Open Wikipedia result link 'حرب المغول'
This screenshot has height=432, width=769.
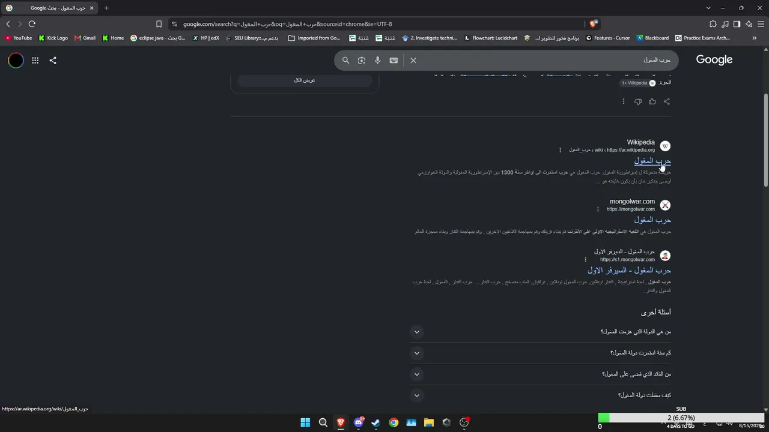tap(652, 161)
